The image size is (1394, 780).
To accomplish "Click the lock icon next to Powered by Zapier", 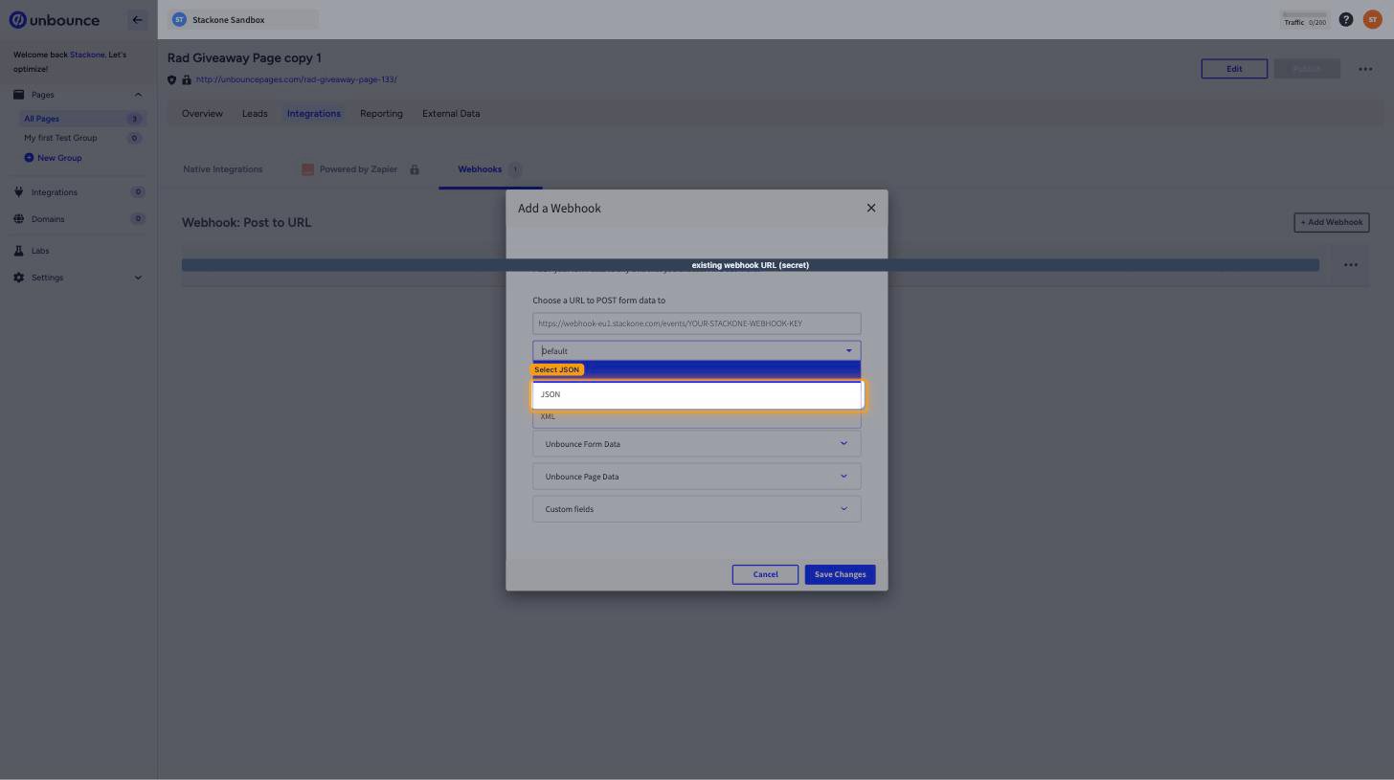I will pyautogui.click(x=415, y=169).
